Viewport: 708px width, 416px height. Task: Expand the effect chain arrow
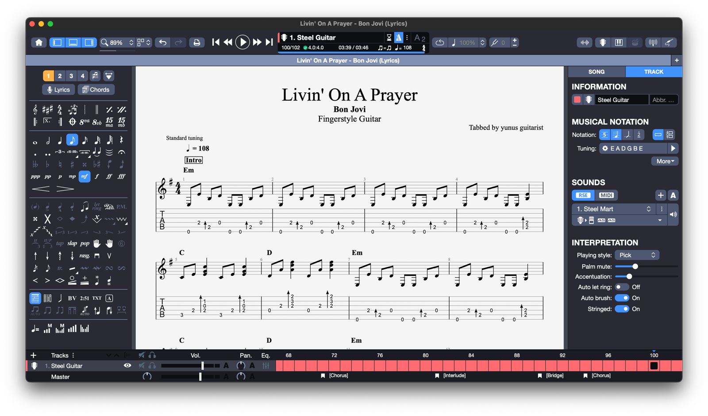point(660,220)
